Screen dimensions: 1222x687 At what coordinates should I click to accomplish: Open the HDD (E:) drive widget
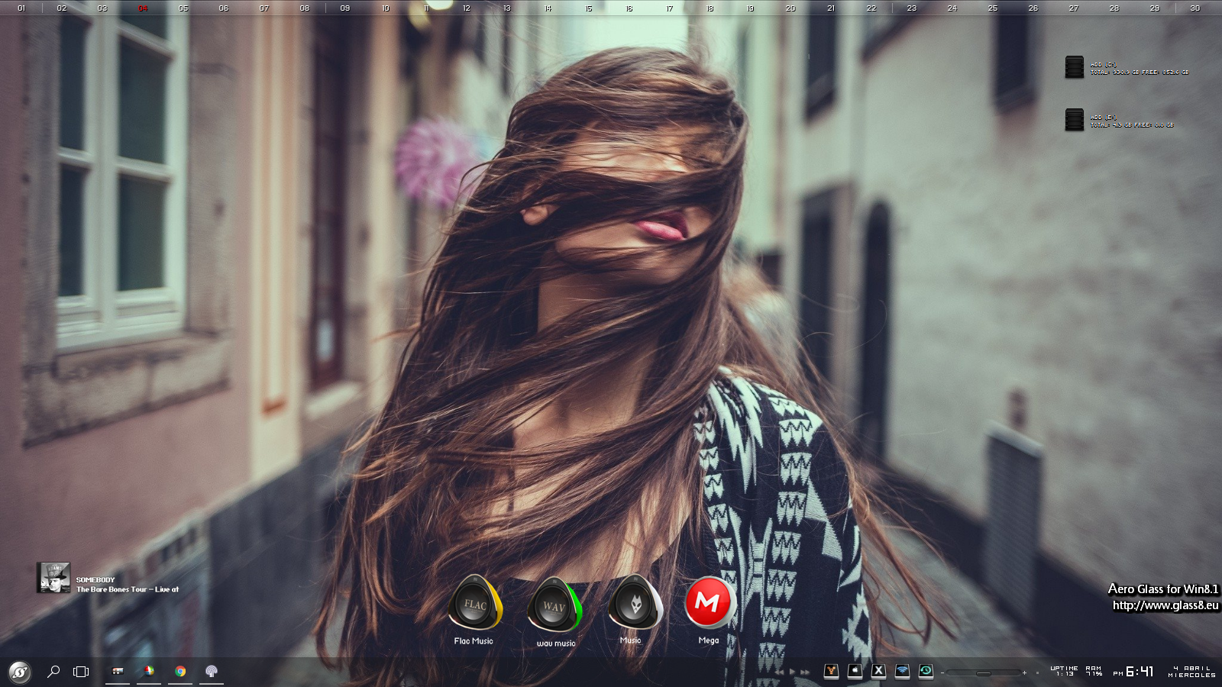coord(1075,120)
